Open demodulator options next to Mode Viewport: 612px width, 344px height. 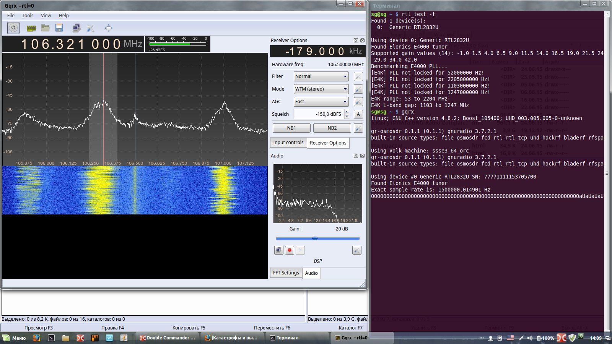(x=358, y=89)
